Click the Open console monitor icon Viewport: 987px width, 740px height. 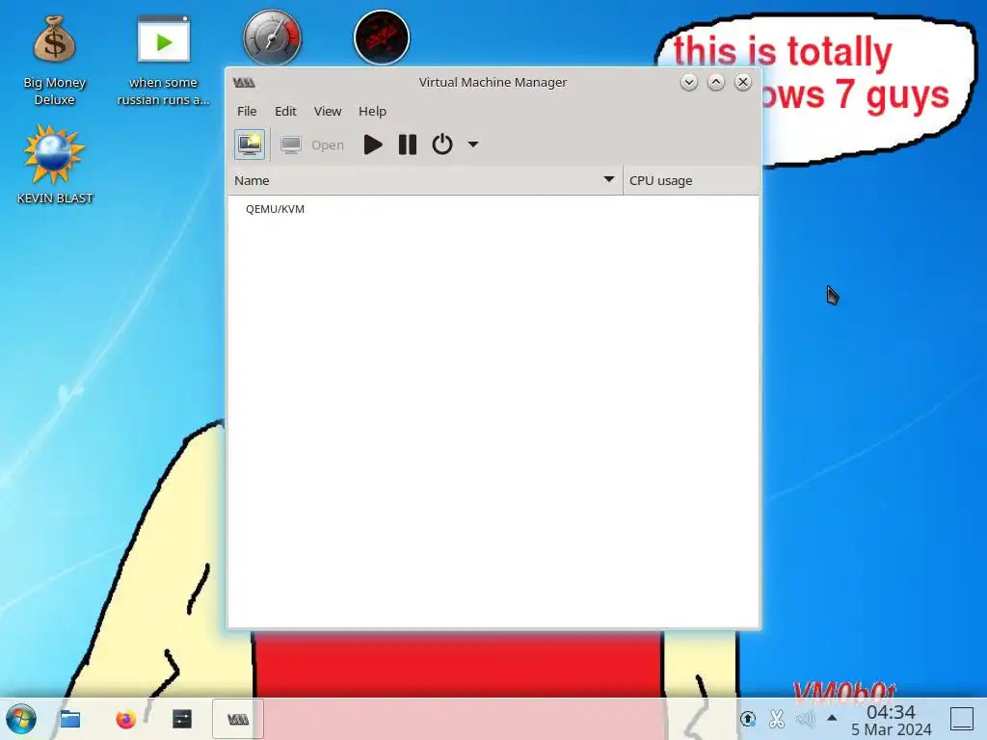coord(291,145)
